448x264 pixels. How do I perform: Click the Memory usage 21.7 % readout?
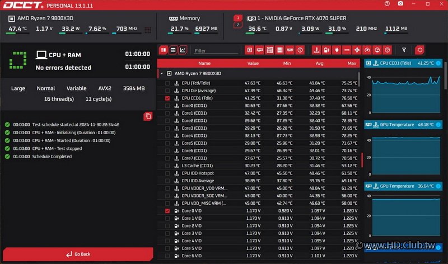point(179,29)
